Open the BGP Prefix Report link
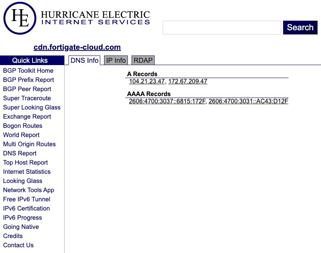The width and height of the screenshot is (321, 253). tap(28, 80)
